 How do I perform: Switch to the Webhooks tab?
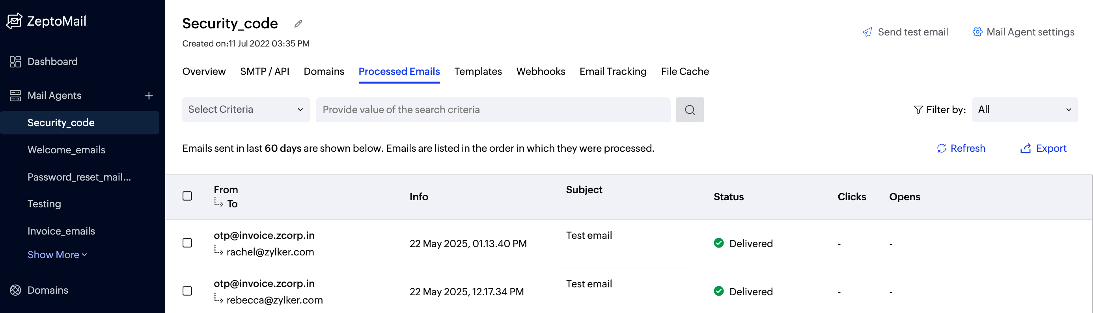point(540,71)
